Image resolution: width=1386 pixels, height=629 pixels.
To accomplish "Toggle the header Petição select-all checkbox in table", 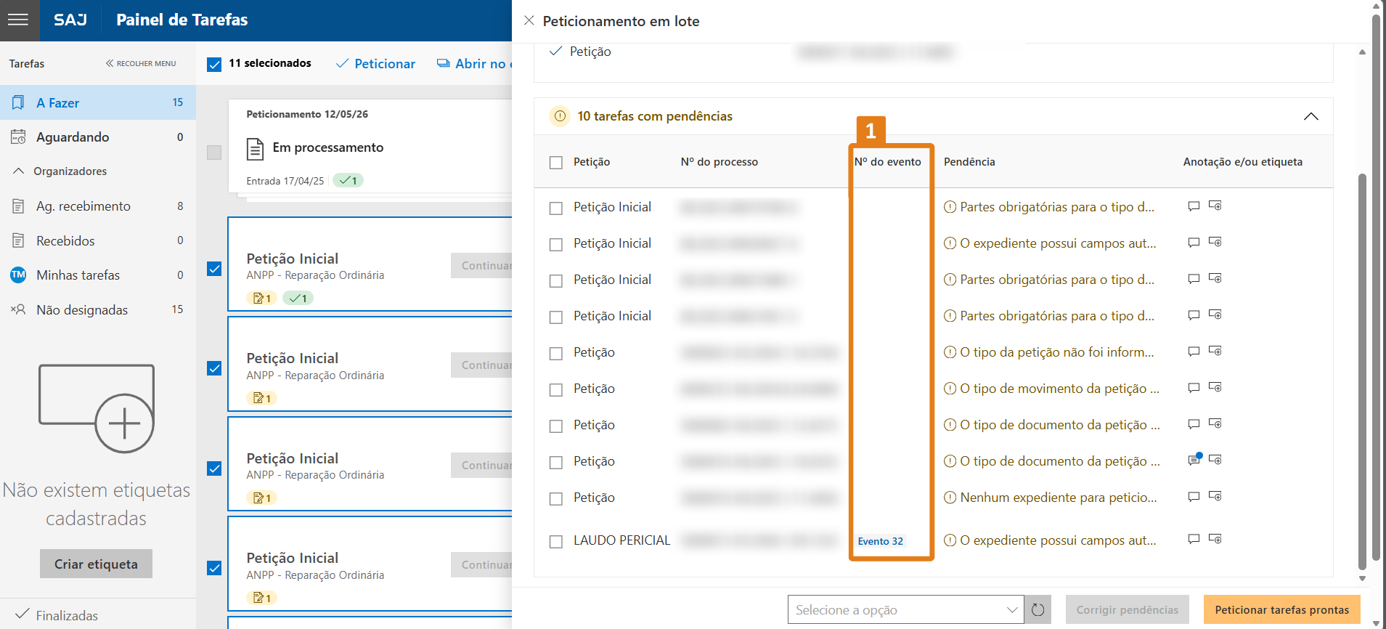I will click(556, 163).
